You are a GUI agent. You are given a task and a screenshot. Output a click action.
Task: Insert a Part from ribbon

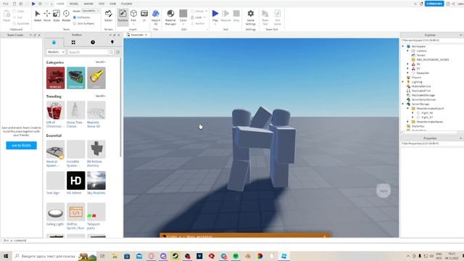click(133, 16)
